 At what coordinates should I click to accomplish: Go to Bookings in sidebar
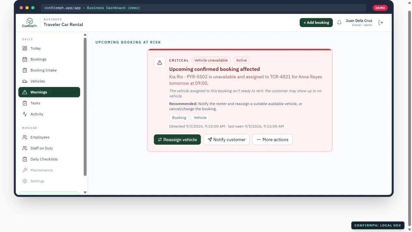(49, 59)
